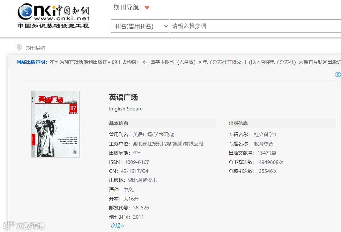
Task: Open the 期刊导航 red dropdown arrow
Action: (x=147, y=8)
